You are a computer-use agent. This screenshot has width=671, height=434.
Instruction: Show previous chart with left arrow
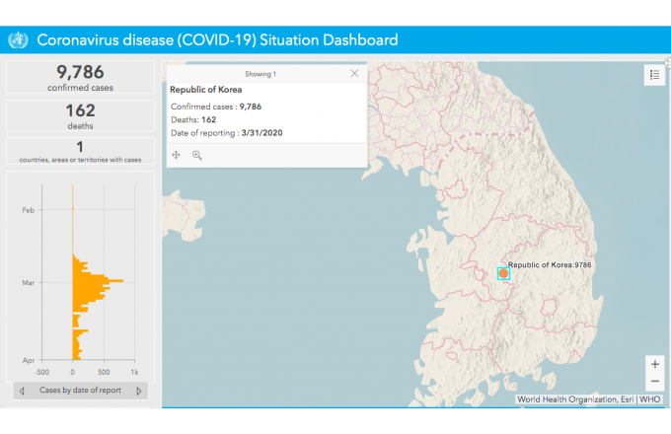tap(22, 391)
